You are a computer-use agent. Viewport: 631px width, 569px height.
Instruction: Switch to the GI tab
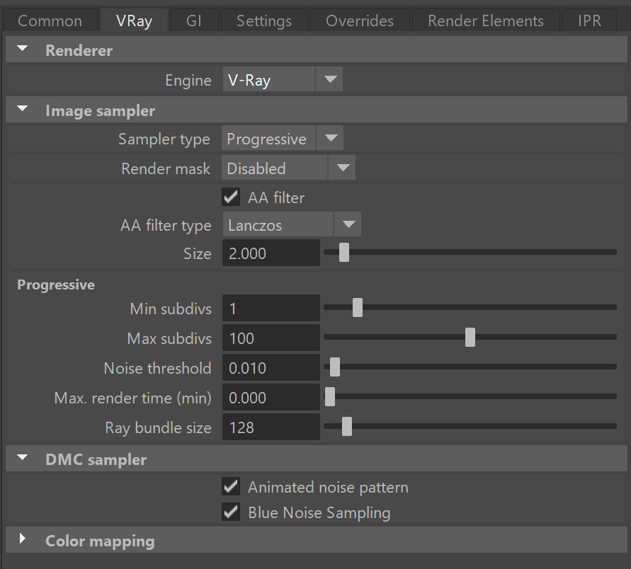point(194,21)
